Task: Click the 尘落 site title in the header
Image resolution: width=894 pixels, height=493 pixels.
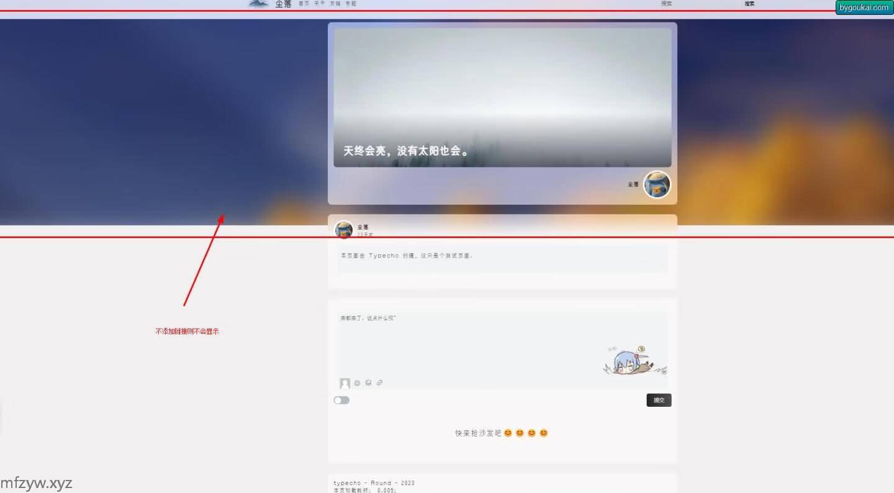Action: 283,4
